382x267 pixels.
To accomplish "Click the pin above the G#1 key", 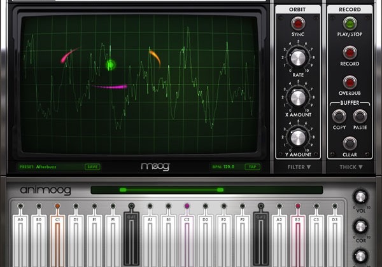I will pos(132,206).
